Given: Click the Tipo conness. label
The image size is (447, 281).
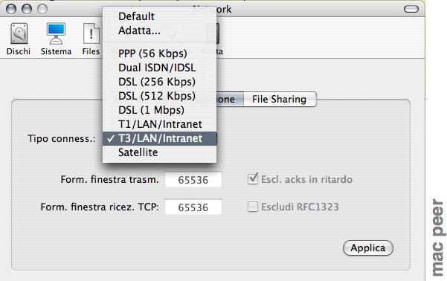Looking at the screenshot, I should (61, 138).
